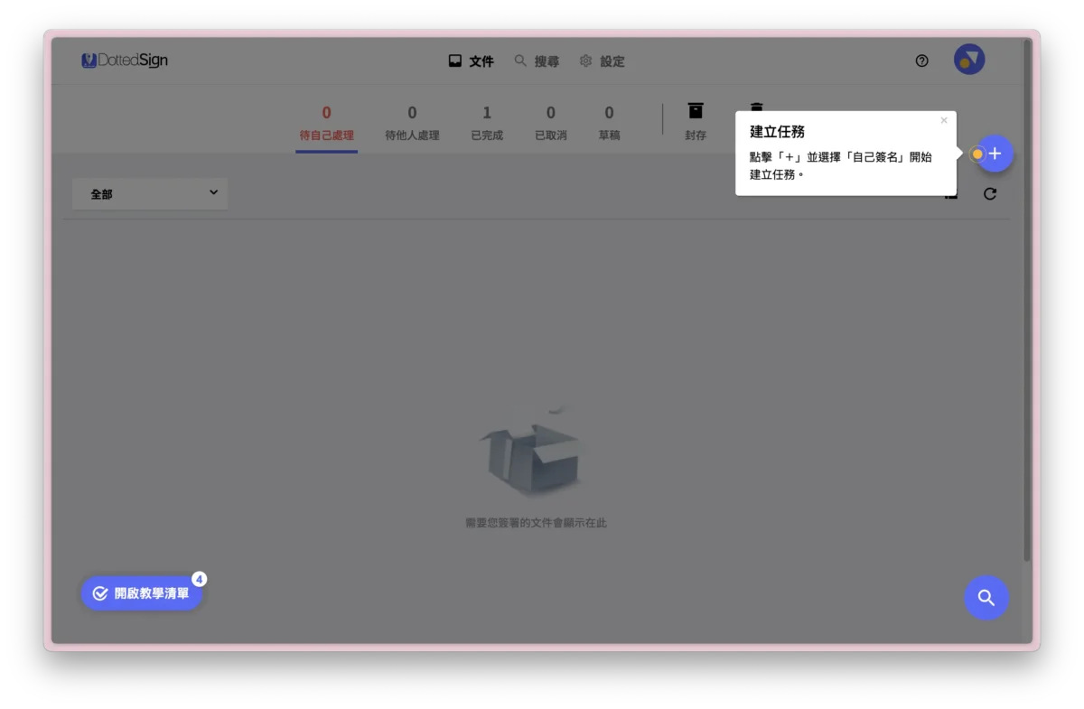Click the badge showing 4 on the tutorial button
Image resolution: width=1084 pixels, height=709 pixels.
[x=200, y=579]
